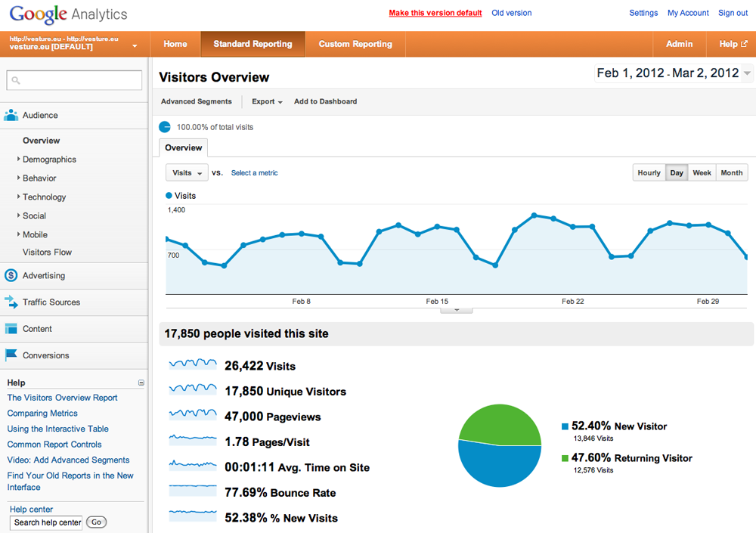Screen dimensions: 756x533
Task: Switch graph granularity to Hourly
Action: point(649,173)
